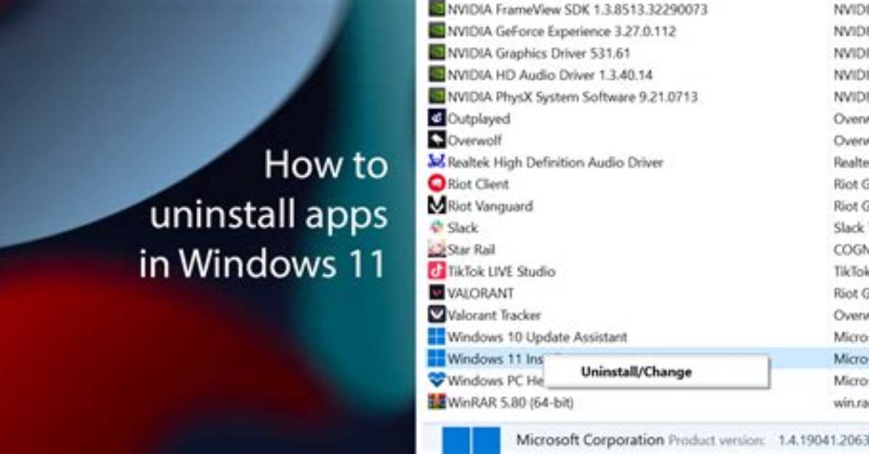Click the Windows PC Health Check icon

coord(437,380)
